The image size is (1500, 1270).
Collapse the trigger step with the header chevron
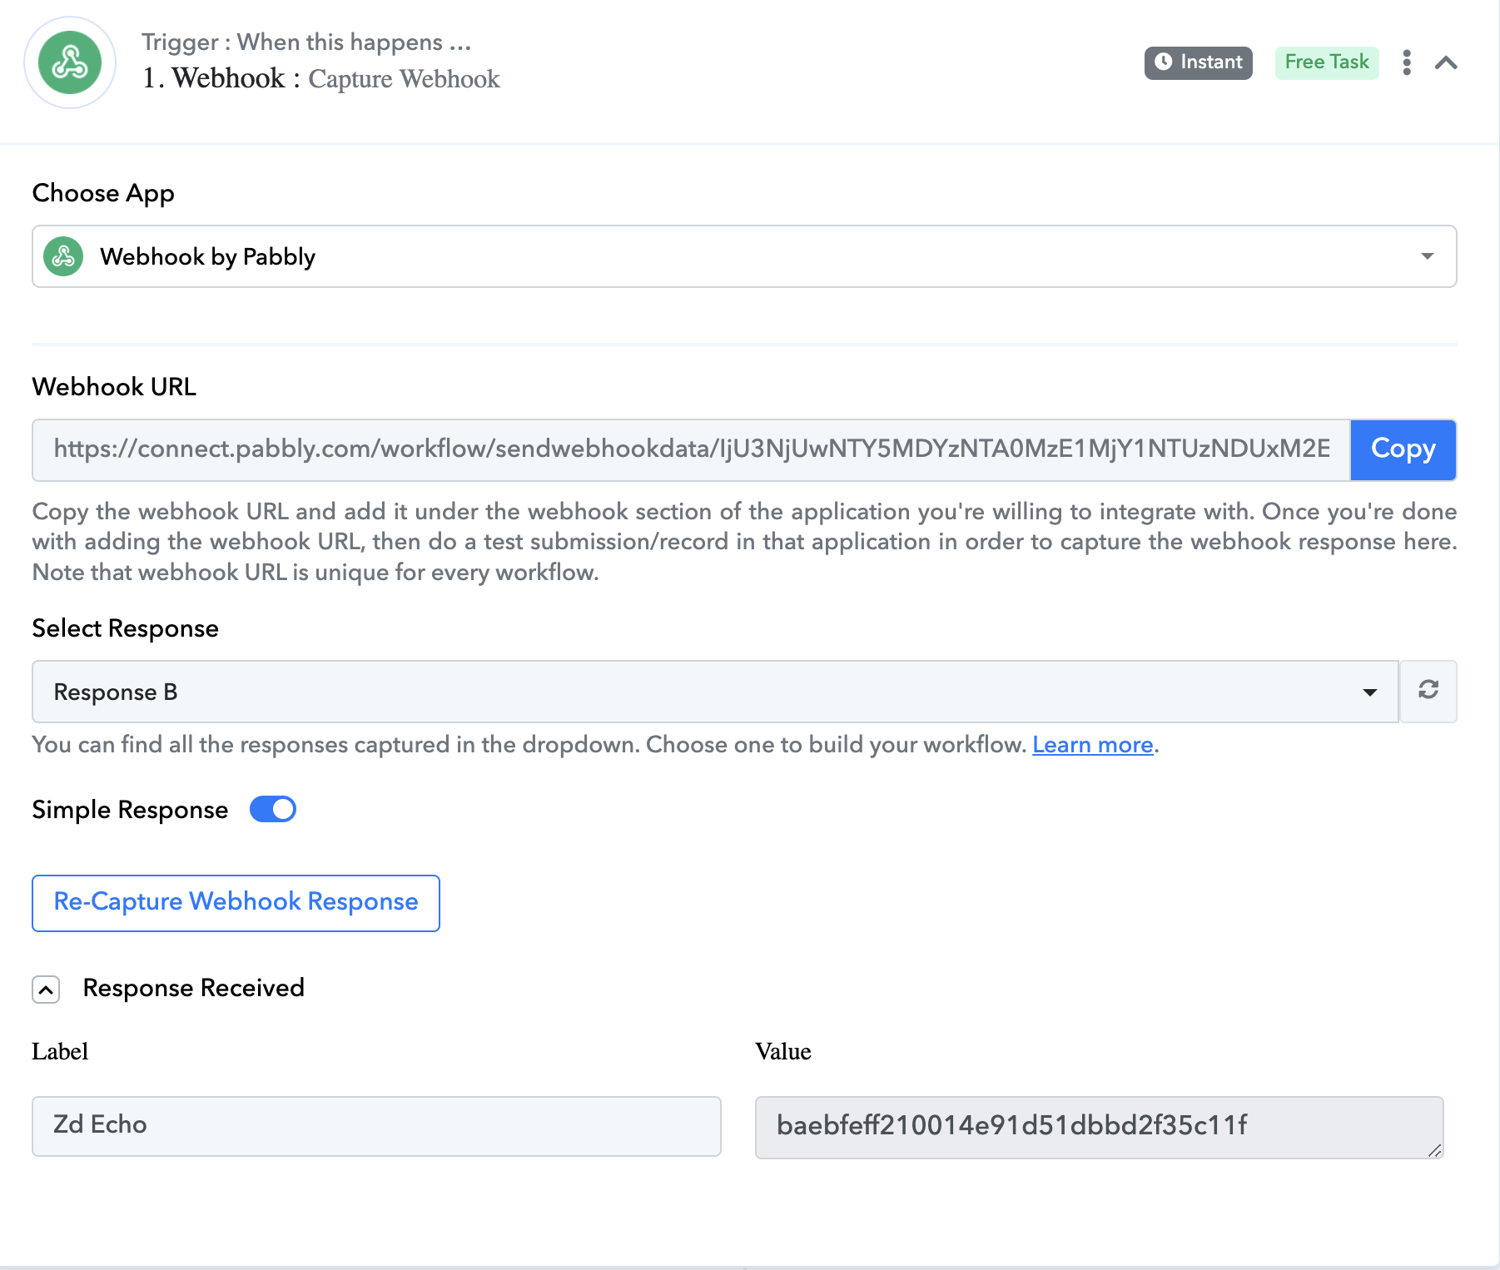click(x=1446, y=62)
